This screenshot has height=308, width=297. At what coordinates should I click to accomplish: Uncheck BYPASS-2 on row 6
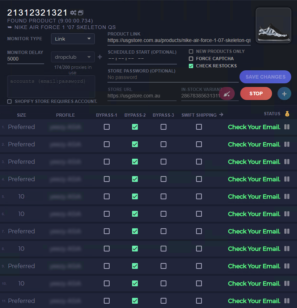tap(135, 214)
